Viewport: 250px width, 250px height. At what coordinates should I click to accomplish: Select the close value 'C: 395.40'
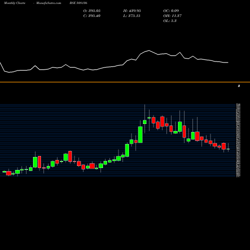click(x=92, y=15)
